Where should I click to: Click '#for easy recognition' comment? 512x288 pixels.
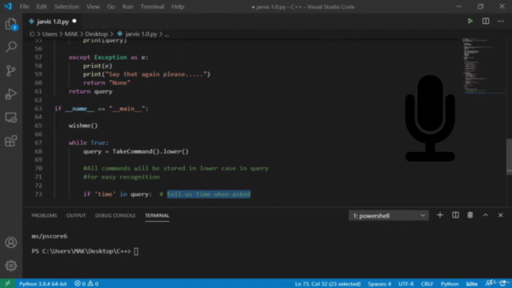121,177
